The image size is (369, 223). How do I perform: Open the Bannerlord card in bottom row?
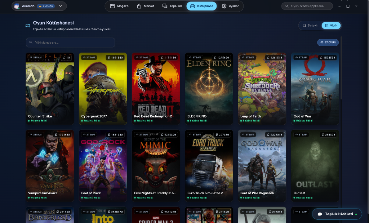[x=50, y=215]
